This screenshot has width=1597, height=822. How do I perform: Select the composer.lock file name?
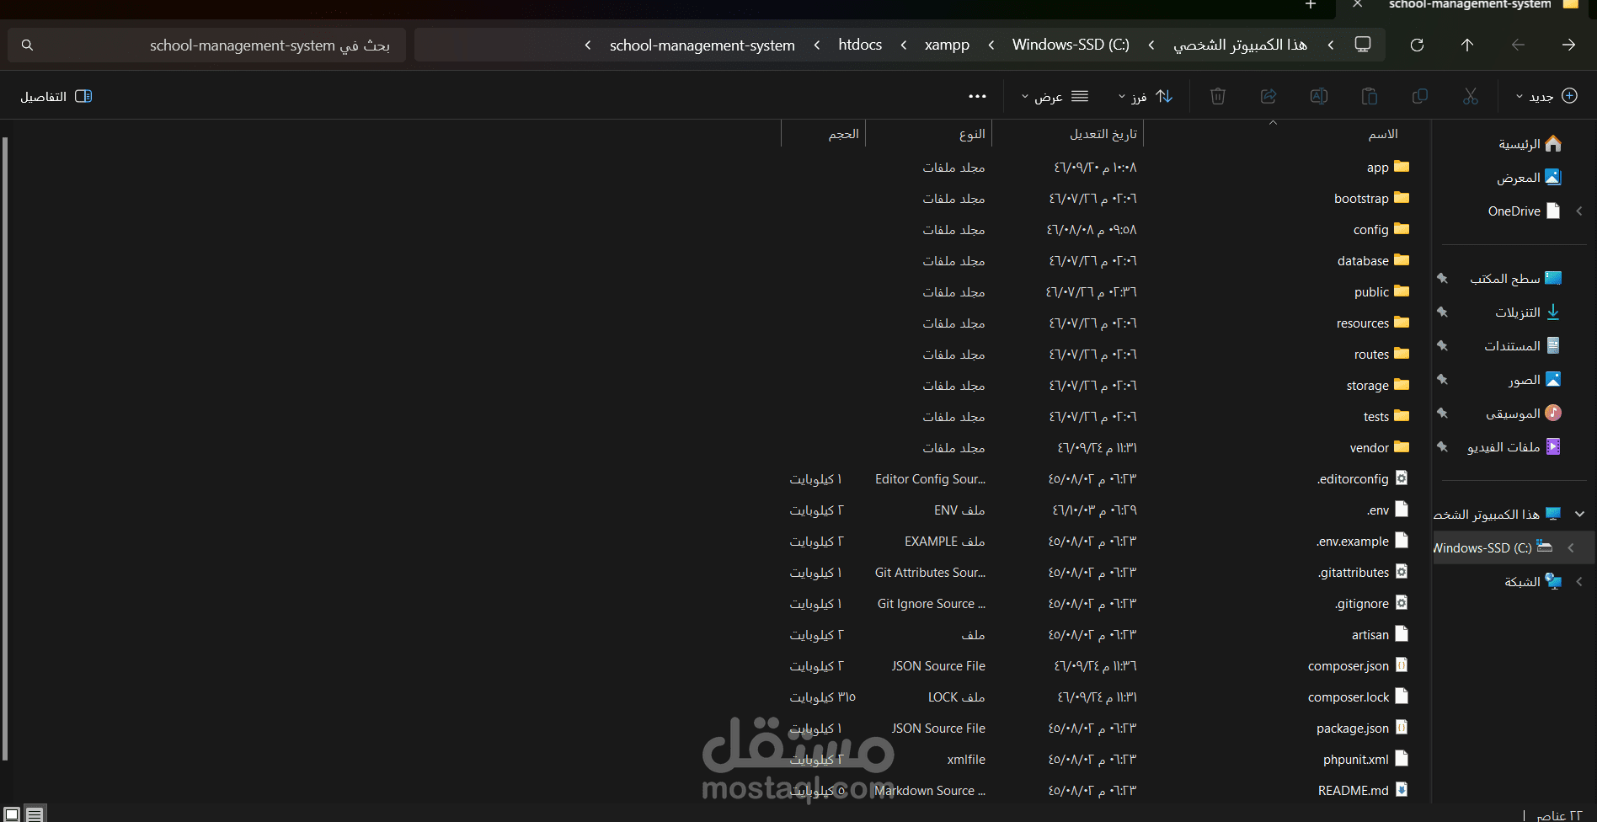1349,697
